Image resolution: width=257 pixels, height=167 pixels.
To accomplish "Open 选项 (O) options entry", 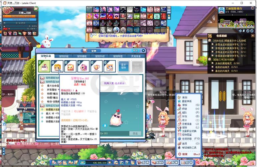I will pos(189,144).
